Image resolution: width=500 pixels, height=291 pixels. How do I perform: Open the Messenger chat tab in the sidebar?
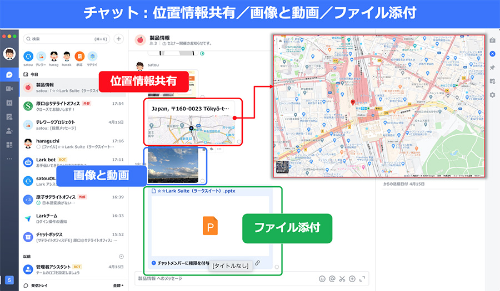9,75
